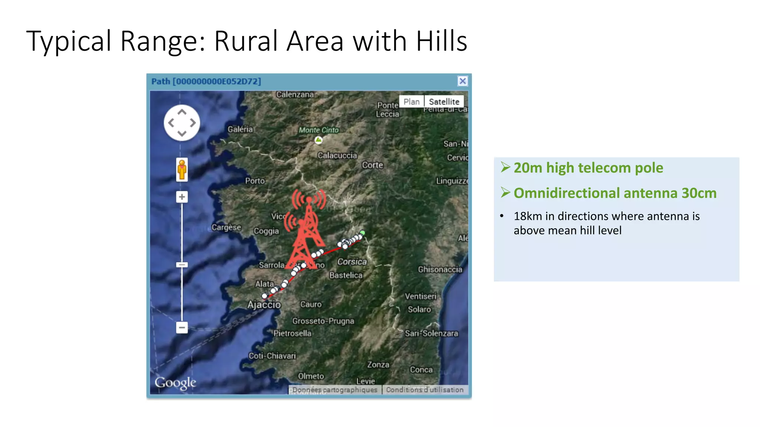Click the Google logo on map
The width and height of the screenshot is (760, 427).
pos(175,383)
